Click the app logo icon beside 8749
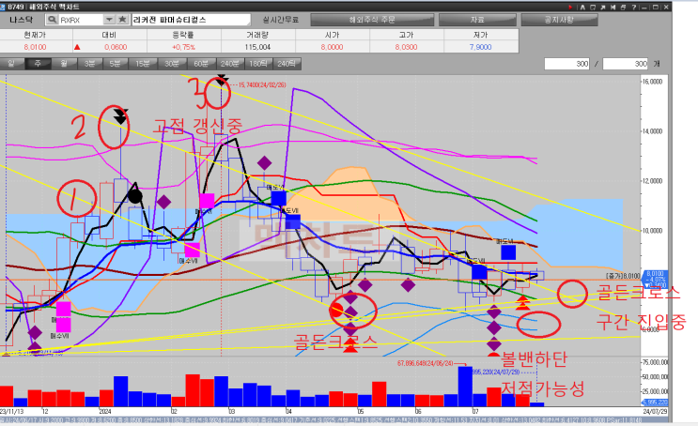The height and width of the screenshot is (426, 698). [4, 7]
